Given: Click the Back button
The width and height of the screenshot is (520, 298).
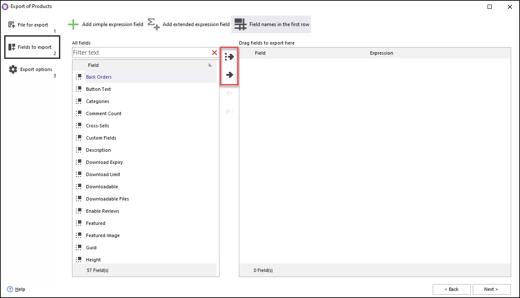Looking at the screenshot, I should (451, 289).
